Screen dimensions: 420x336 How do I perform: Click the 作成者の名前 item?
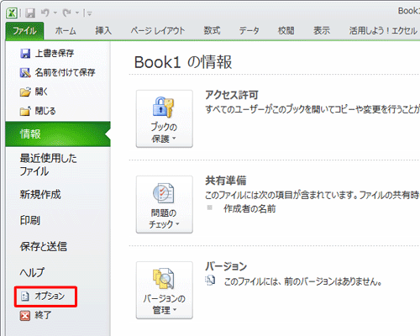pyautogui.click(x=249, y=209)
